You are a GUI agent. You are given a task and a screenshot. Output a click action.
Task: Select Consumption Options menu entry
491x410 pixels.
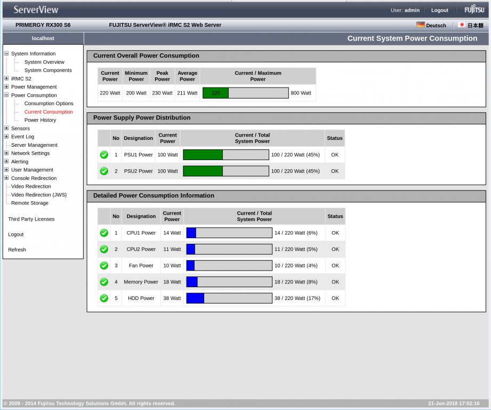tap(49, 104)
